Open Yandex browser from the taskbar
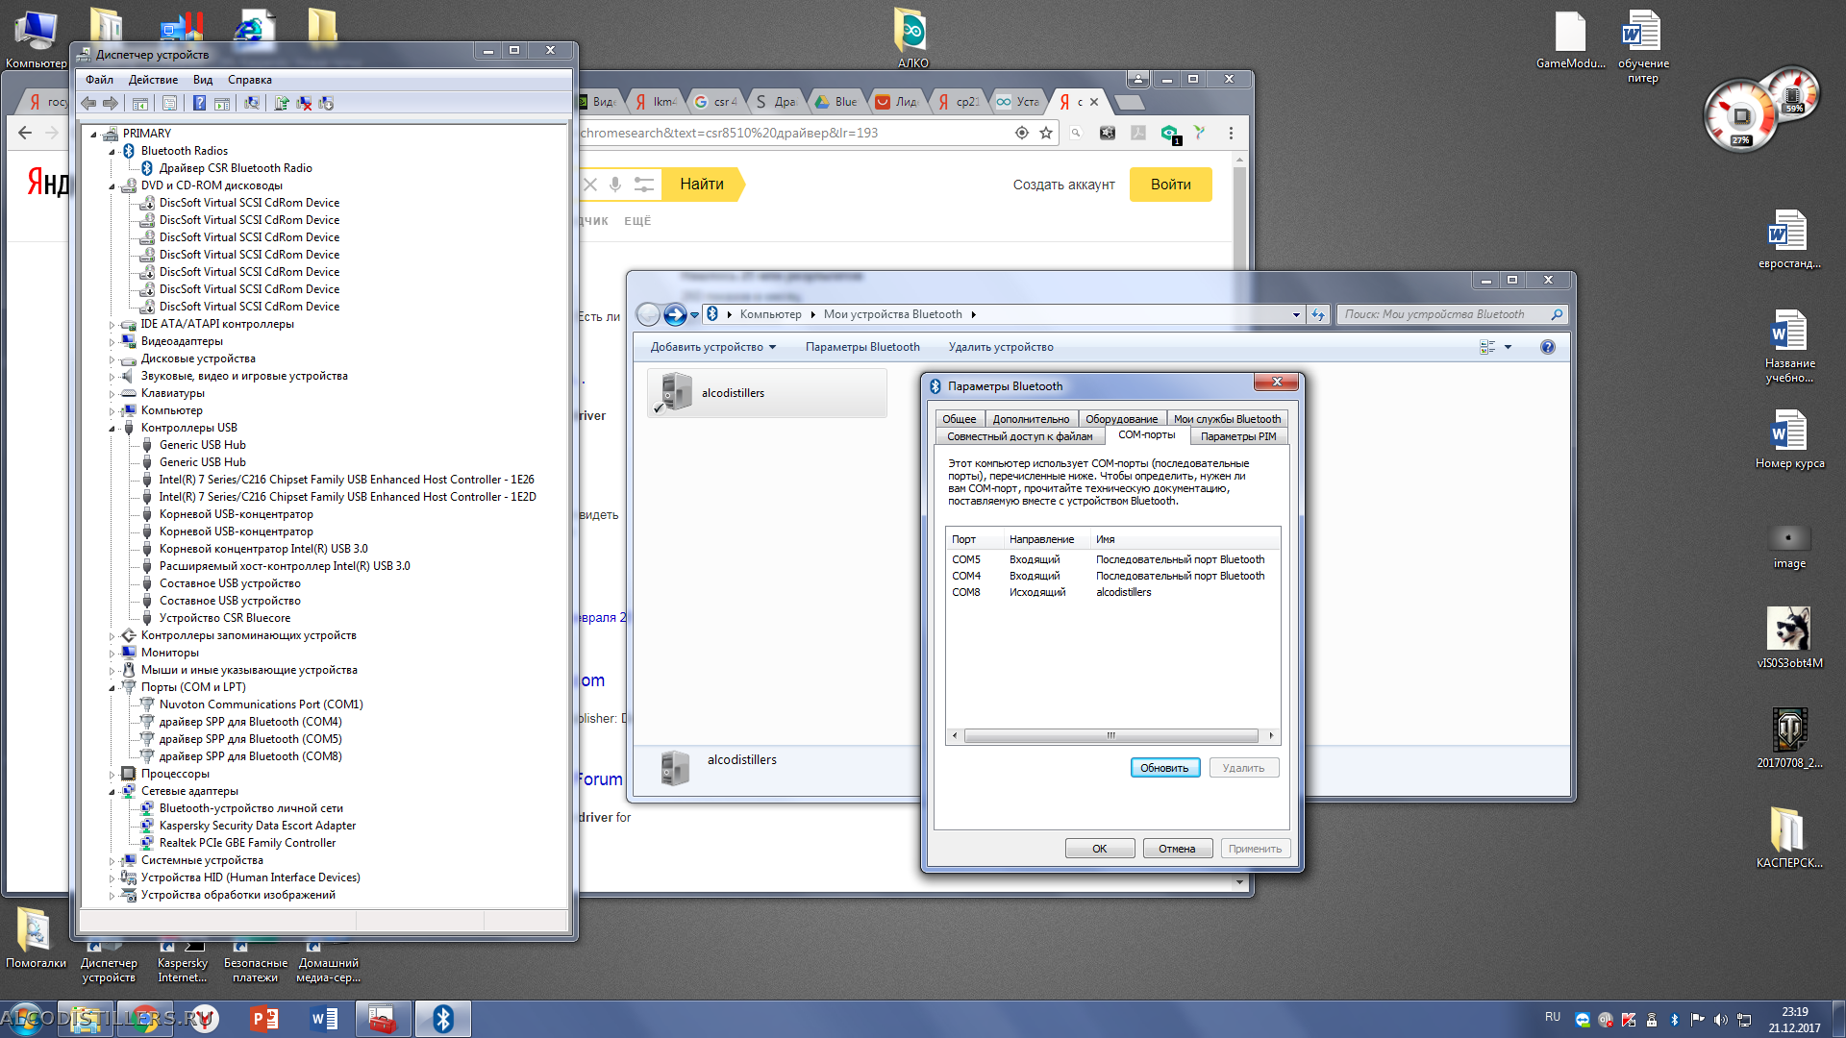This screenshot has height=1038, width=1846. [204, 1019]
